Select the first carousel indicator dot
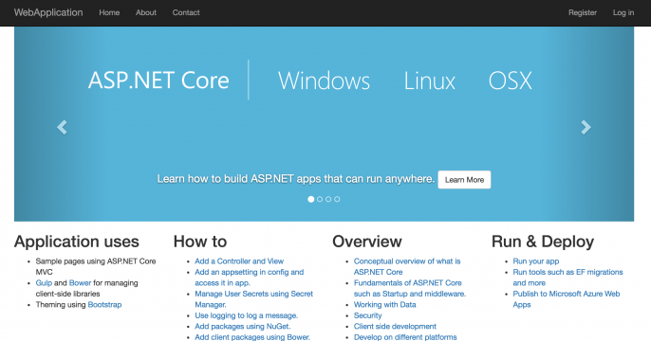The height and width of the screenshot is (341, 651). click(310, 199)
